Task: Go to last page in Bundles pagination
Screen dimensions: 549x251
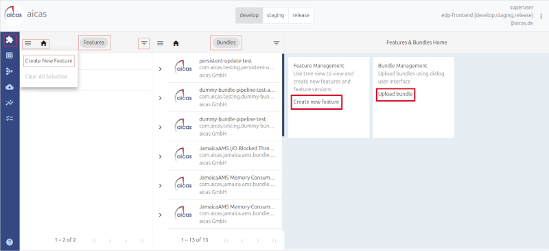Action: coord(274,241)
